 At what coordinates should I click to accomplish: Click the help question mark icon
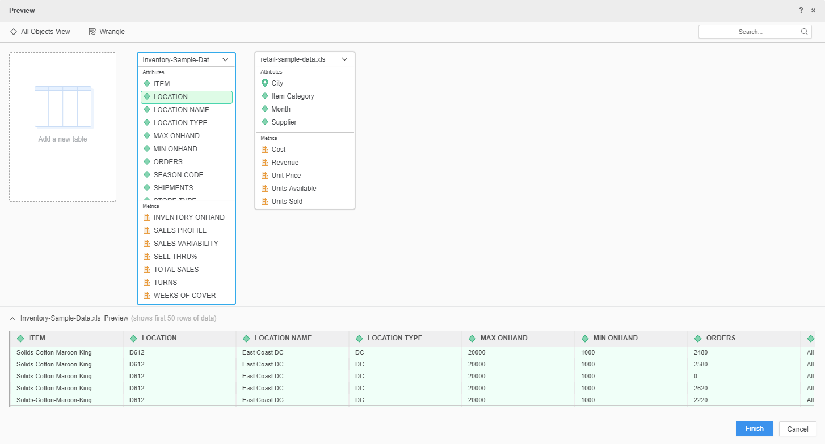tap(801, 11)
